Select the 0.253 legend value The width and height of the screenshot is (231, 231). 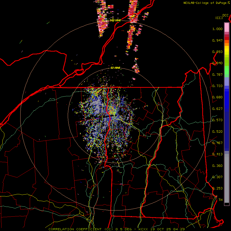pos(217,188)
